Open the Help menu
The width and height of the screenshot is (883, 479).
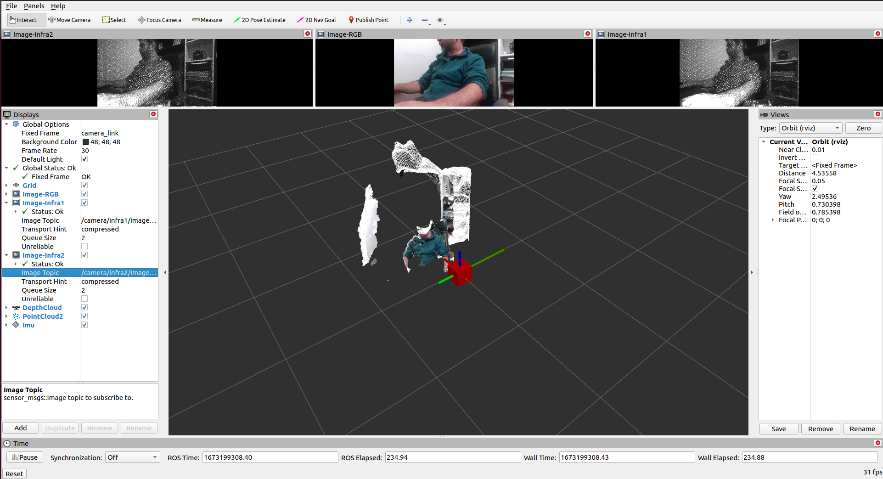coord(58,6)
